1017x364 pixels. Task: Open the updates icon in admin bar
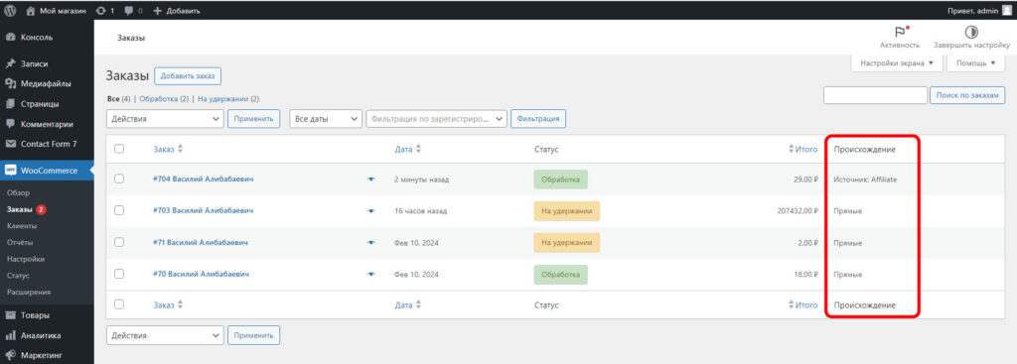pos(100,10)
